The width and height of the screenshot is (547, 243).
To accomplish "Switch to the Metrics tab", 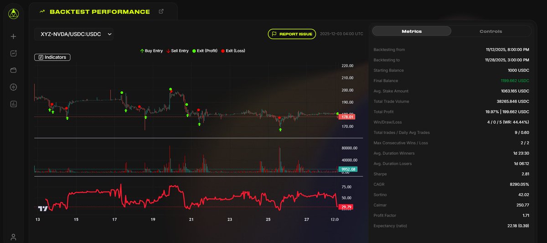I will [412, 31].
